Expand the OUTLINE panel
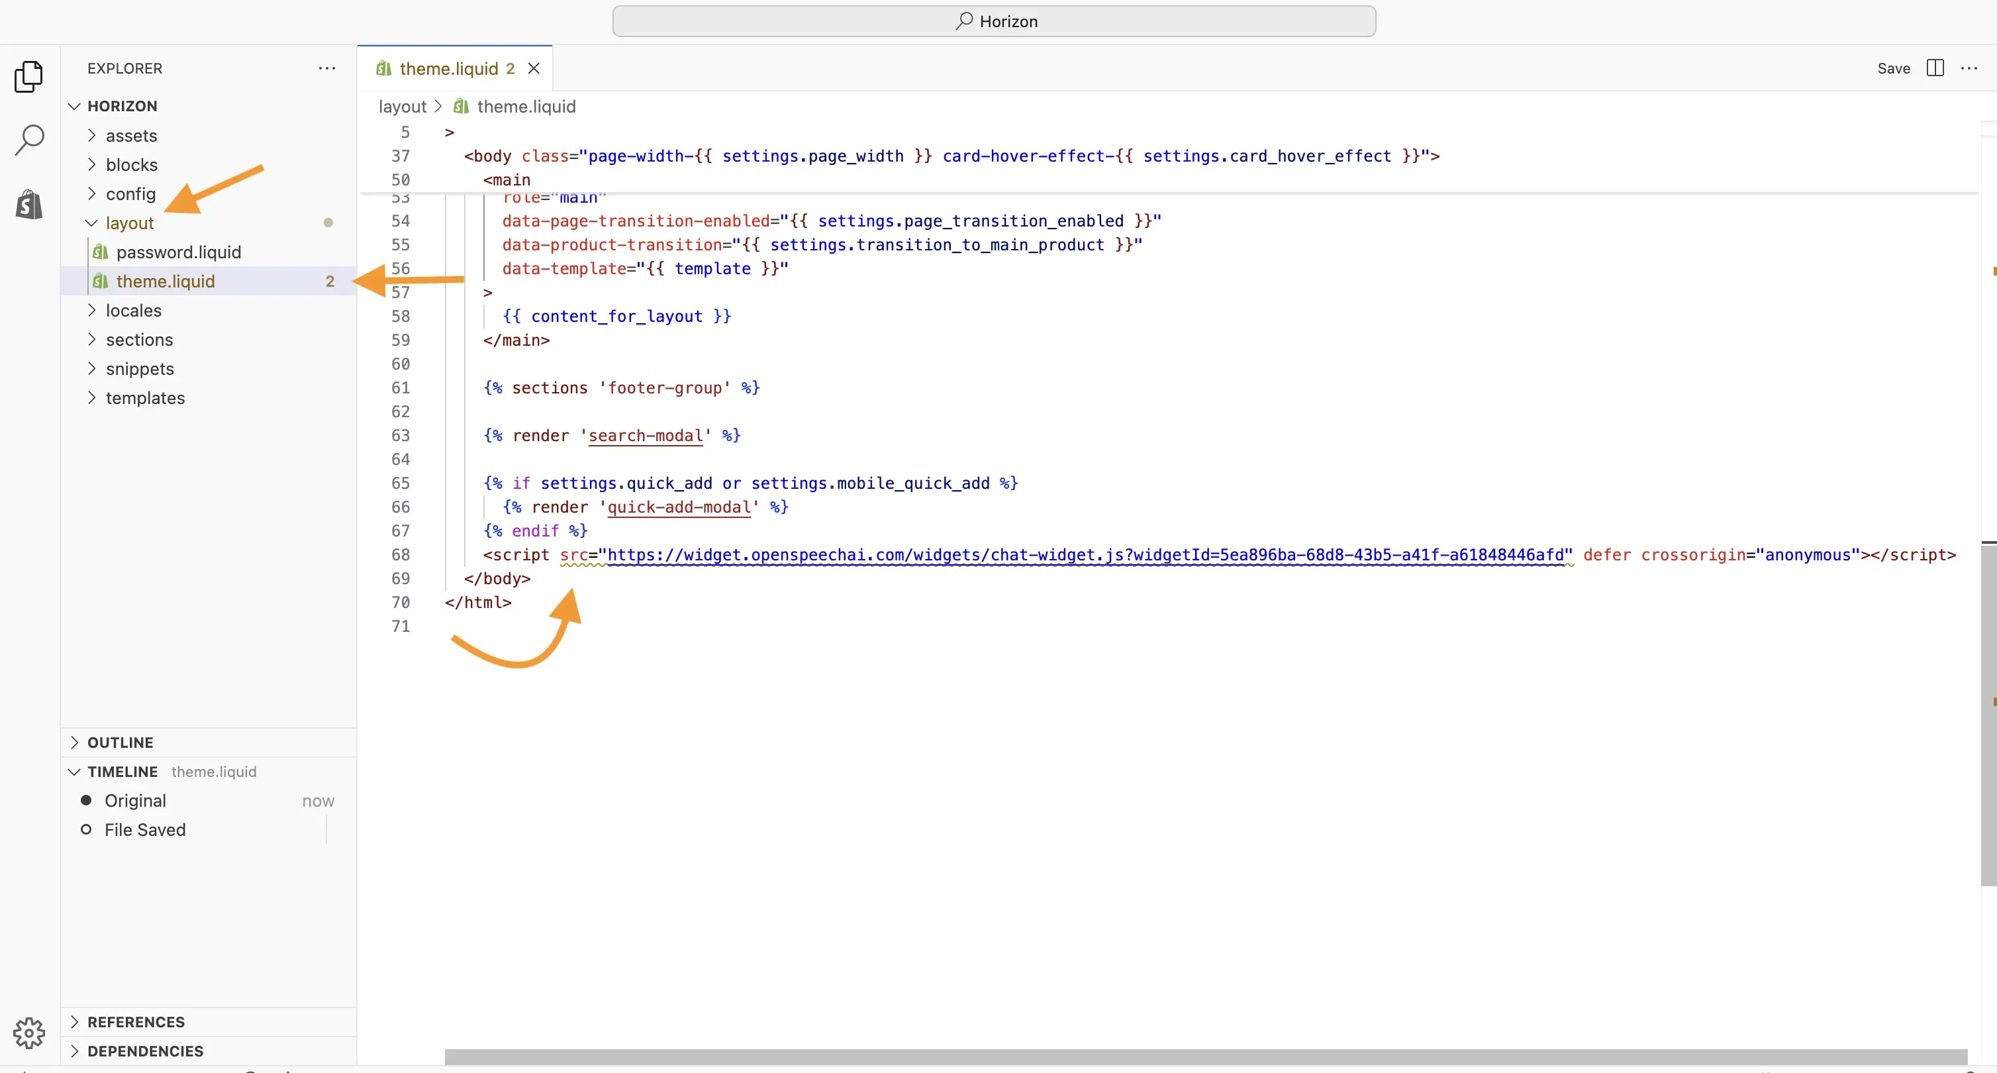 click(x=209, y=742)
